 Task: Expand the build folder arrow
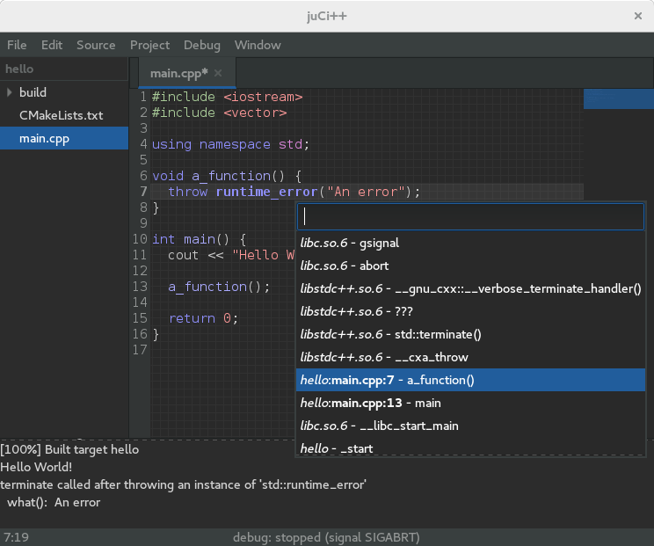coord(10,92)
